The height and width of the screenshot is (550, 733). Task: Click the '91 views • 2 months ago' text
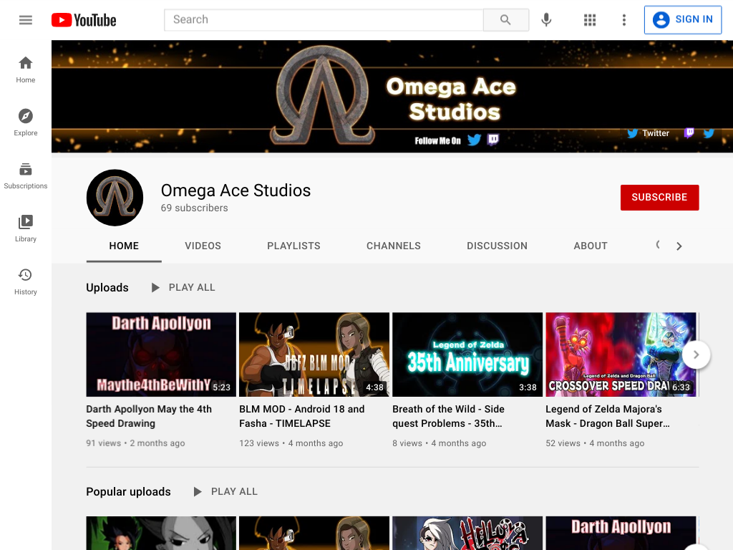[135, 443]
